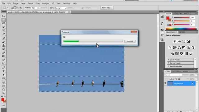Enable Add to selection mode

15,8
